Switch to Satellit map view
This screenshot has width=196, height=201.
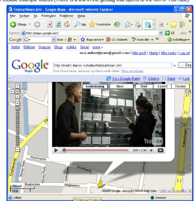[x=162, y=87]
